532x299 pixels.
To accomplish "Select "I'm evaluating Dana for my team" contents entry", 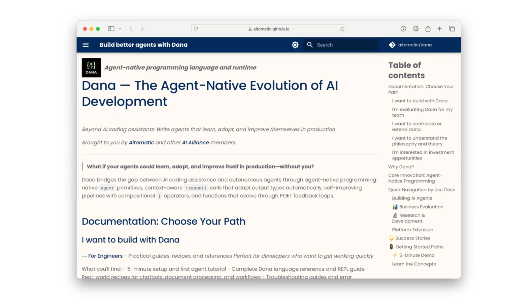I will 422,112.
